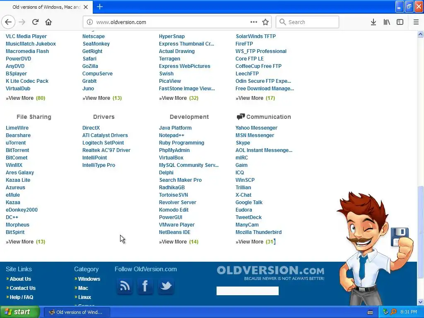Open the TortoiseSVN link
This screenshot has height=318, width=424.
[x=173, y=195]
